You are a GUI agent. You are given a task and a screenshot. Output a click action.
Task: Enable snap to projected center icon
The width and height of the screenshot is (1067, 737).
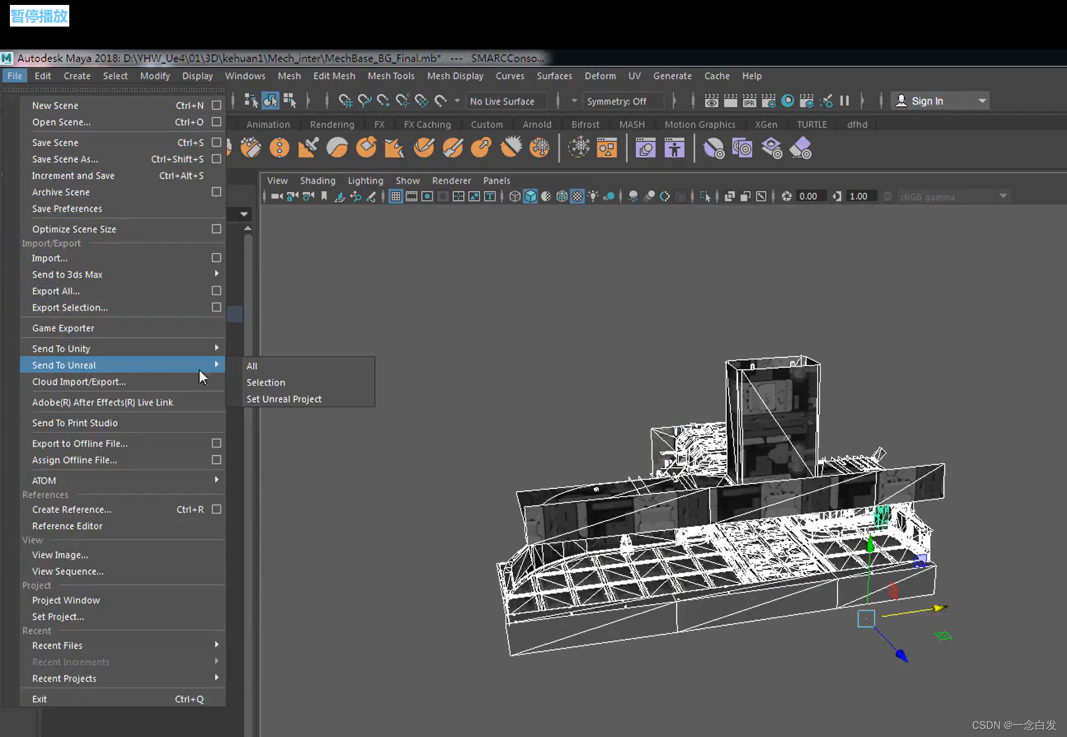click(x=403, y=101)
